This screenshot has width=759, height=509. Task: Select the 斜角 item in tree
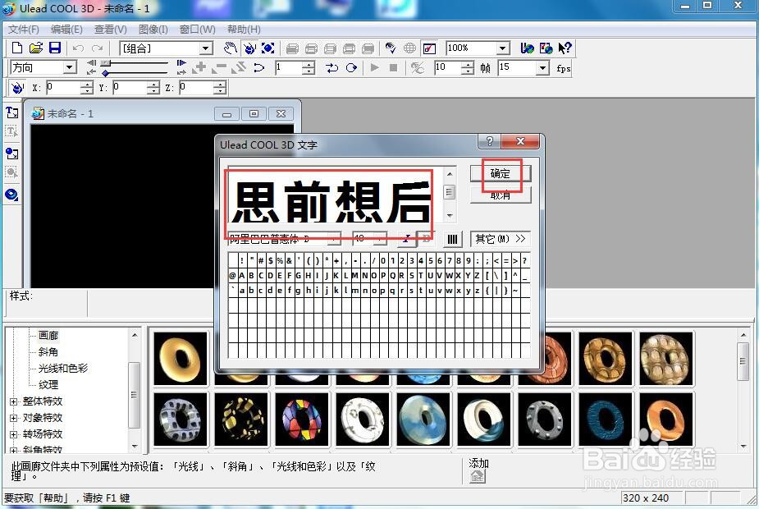click(48, 352)
